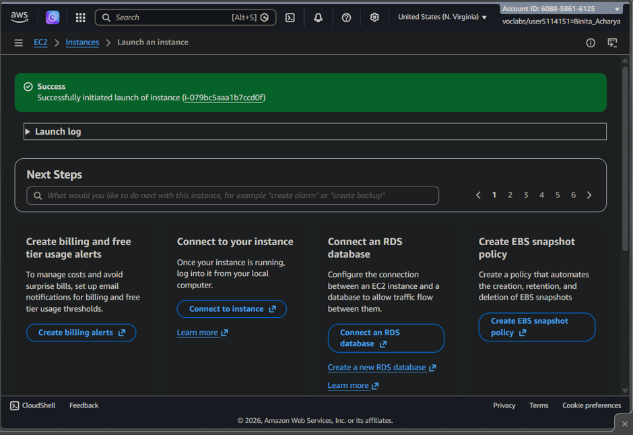This screenshot has width=633, height=435.
Task: Click the Next Steps search field
Action: (232, 196)
